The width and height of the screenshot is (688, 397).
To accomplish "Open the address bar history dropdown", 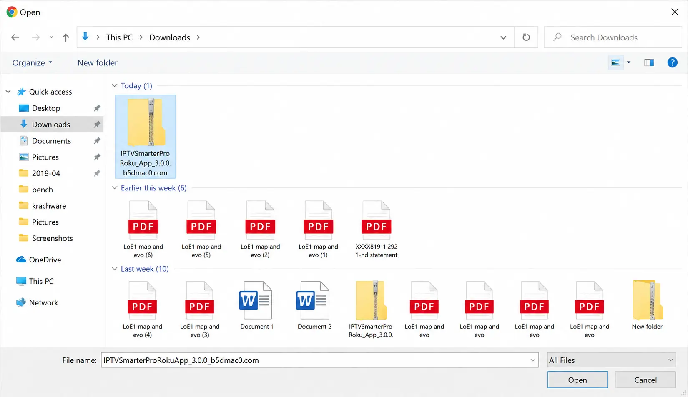I will click(x=503, y=37).
